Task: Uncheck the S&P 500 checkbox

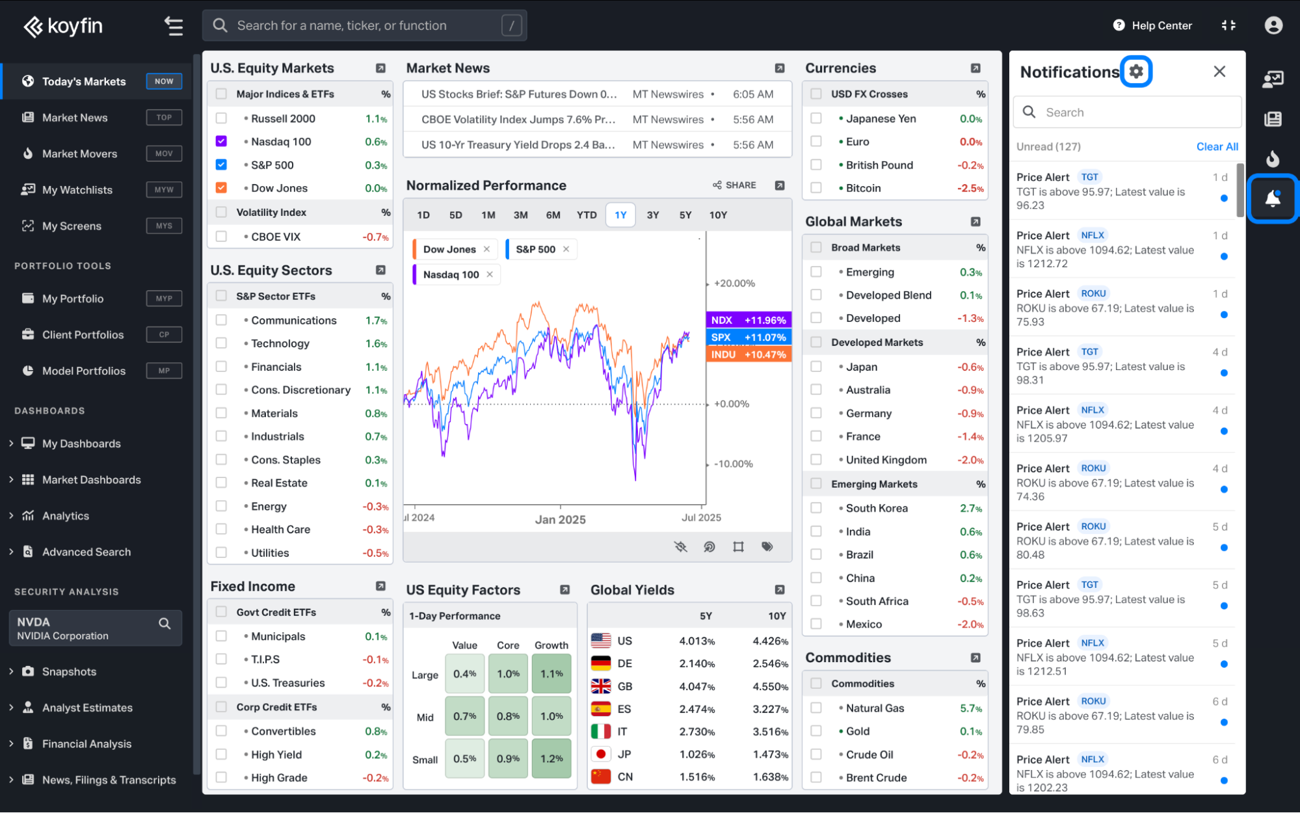Action: point(221,165)
